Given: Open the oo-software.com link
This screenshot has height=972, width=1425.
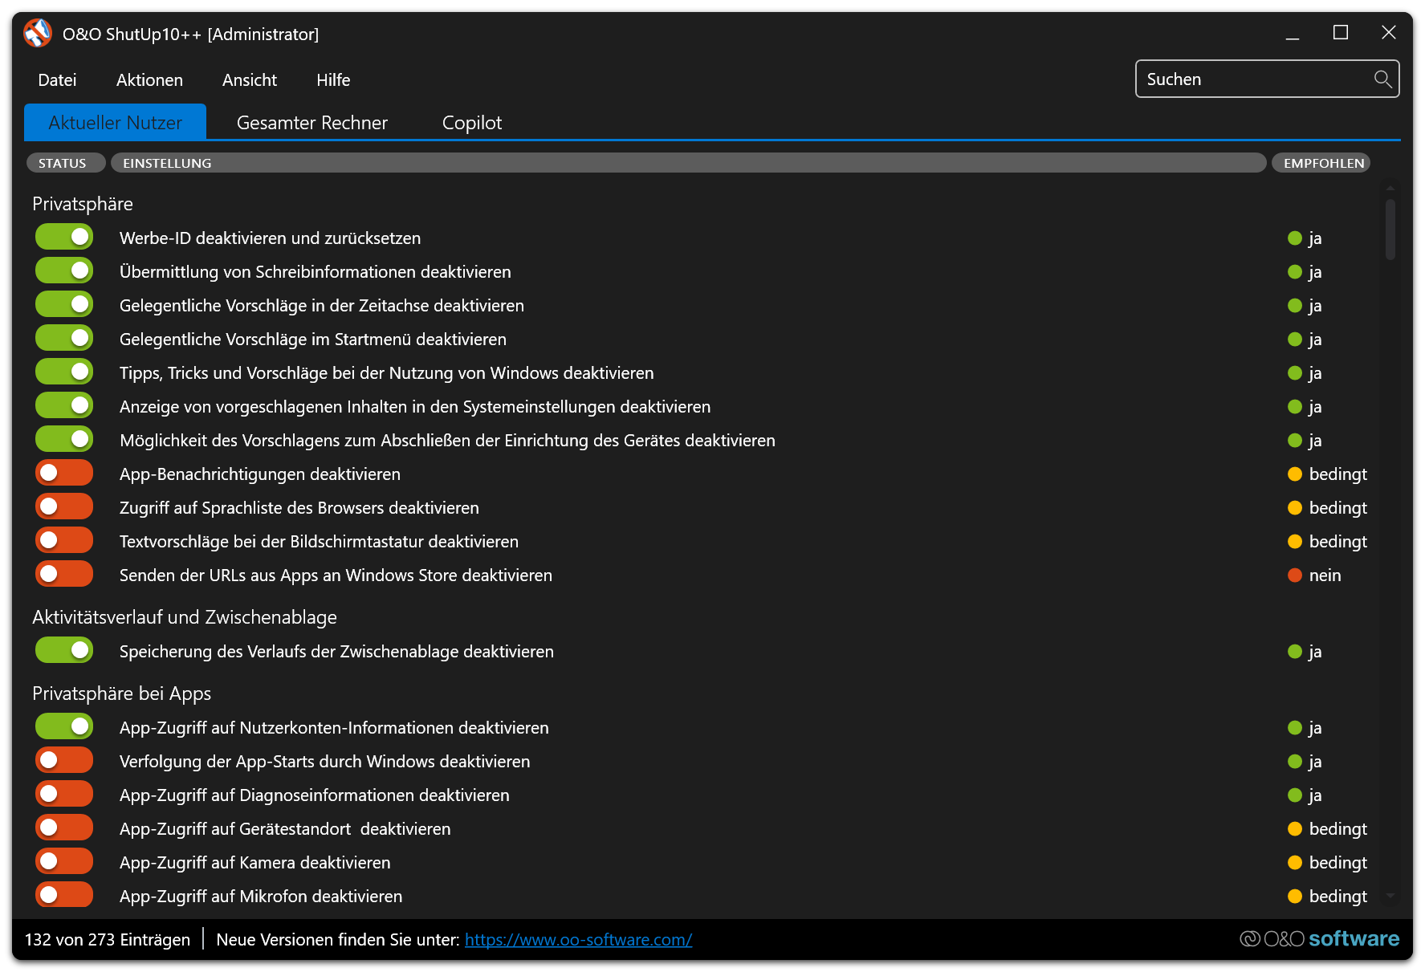Looking at the screenshot, I should (578, 940).
